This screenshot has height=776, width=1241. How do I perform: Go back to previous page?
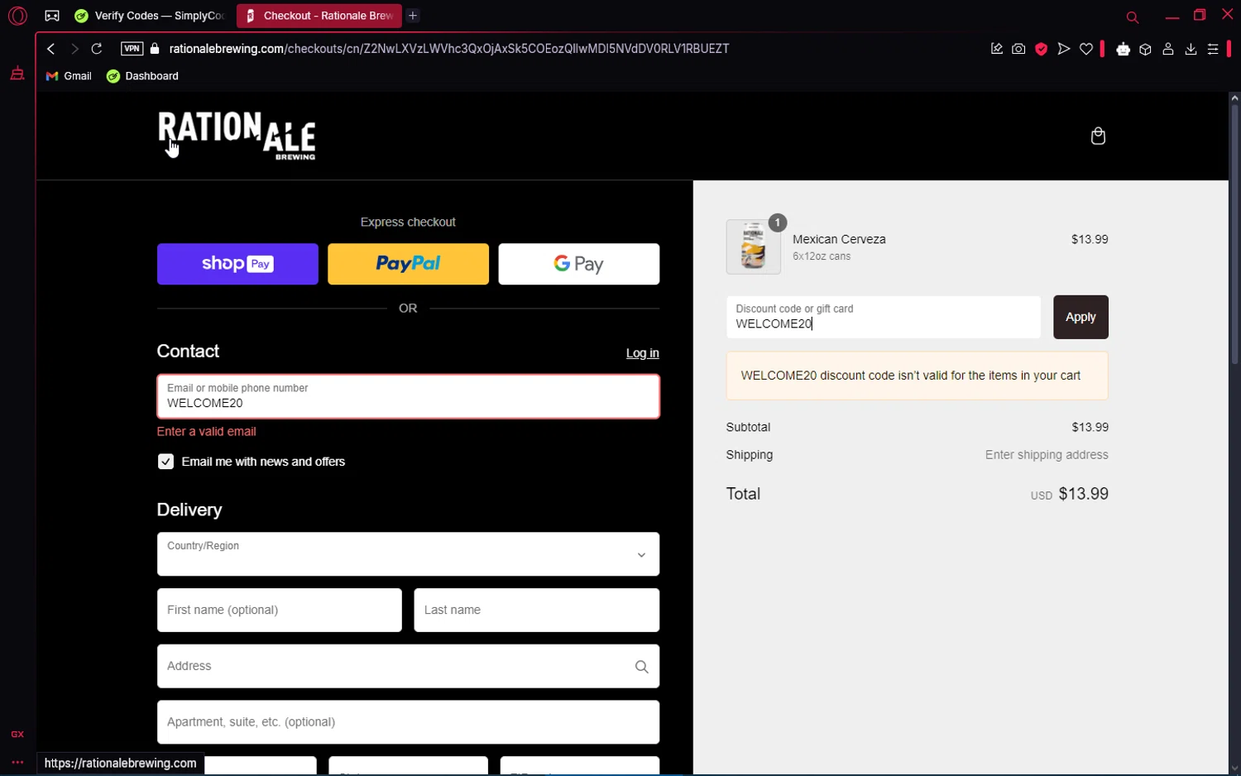pos(51,49)
